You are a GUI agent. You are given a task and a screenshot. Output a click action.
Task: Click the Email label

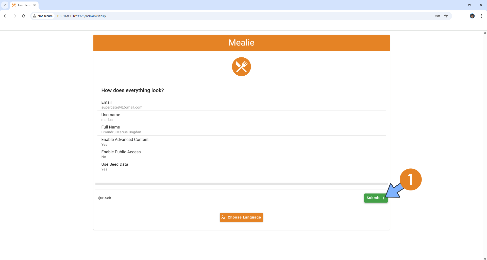(x=106, y=102)
